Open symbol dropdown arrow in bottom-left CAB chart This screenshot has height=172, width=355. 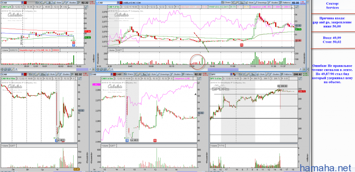tap(23, 74)
